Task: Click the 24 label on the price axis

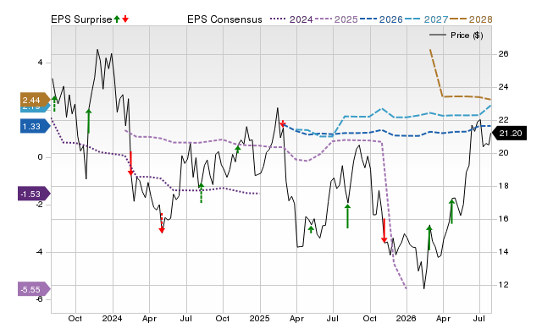Action: point(503,87)
